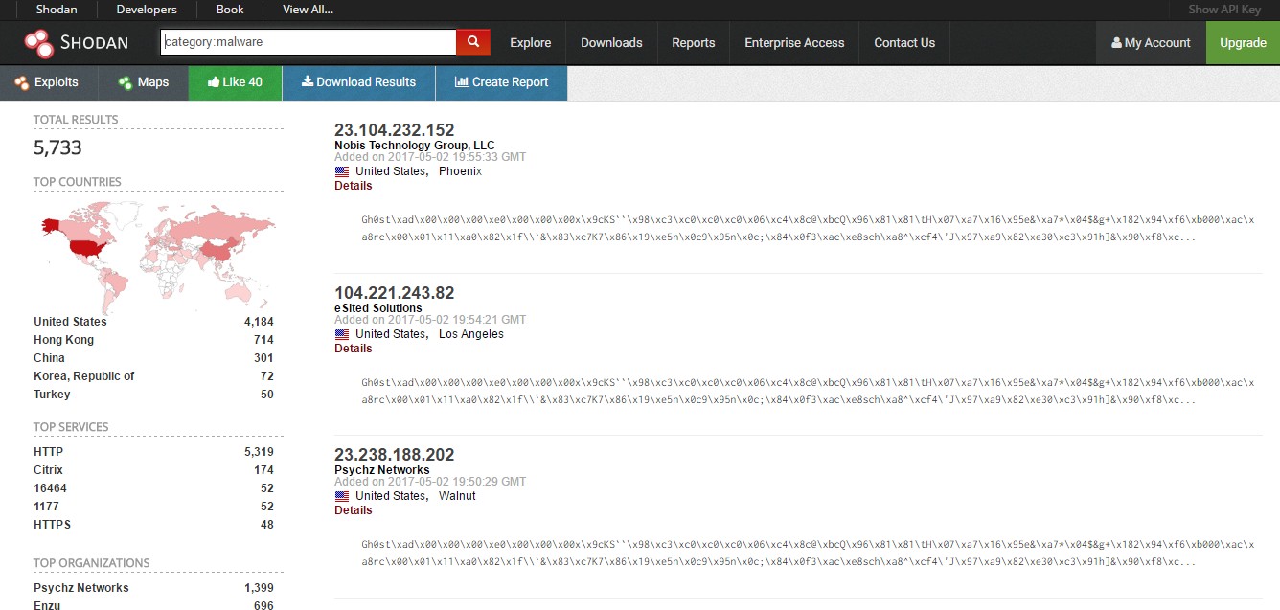Filter by Psychz Networks in top organizations
The width and height of the screenshot is (1280, 610).
(81, 588)
